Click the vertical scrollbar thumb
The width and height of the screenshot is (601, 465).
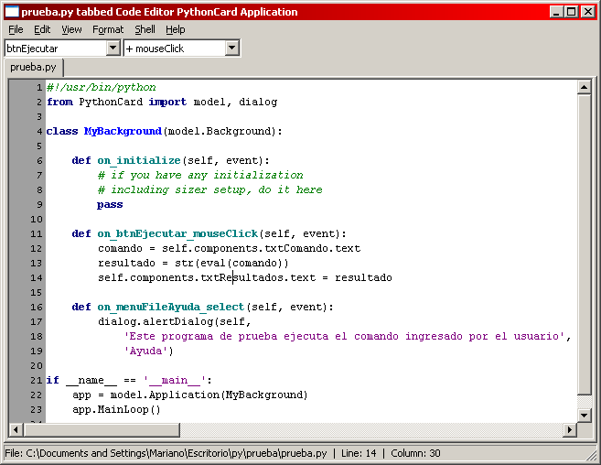click(585, 244)
